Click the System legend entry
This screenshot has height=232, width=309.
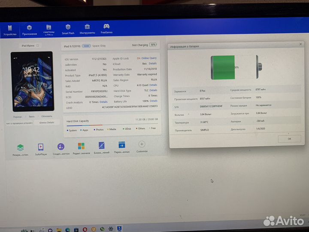(x=72, y=131)
